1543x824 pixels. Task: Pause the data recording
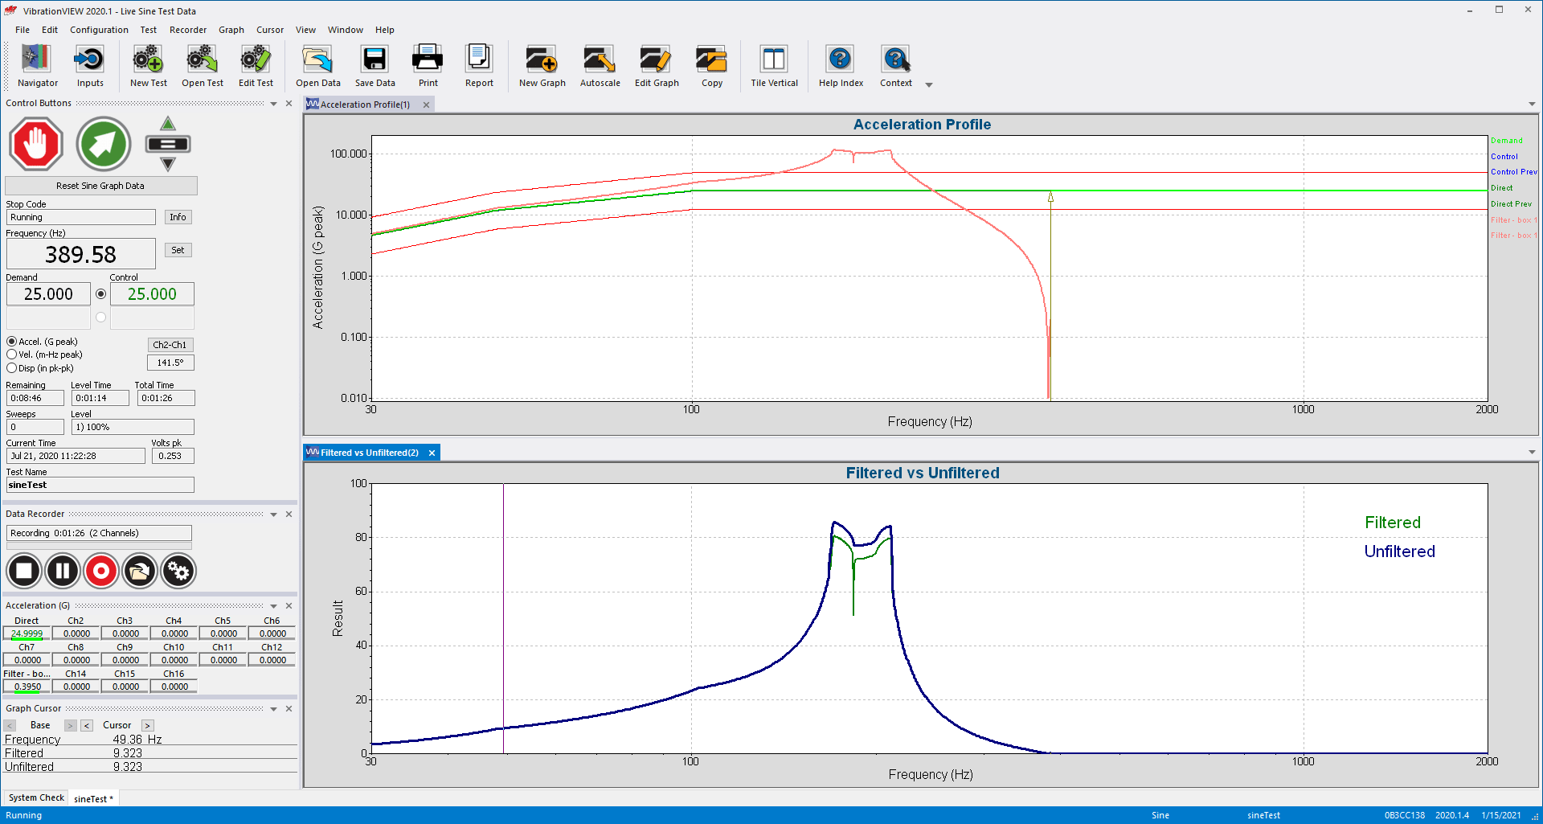(x=63, y=571)
